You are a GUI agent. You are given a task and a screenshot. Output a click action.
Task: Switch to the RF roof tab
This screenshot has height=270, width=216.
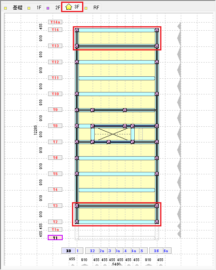92,8
